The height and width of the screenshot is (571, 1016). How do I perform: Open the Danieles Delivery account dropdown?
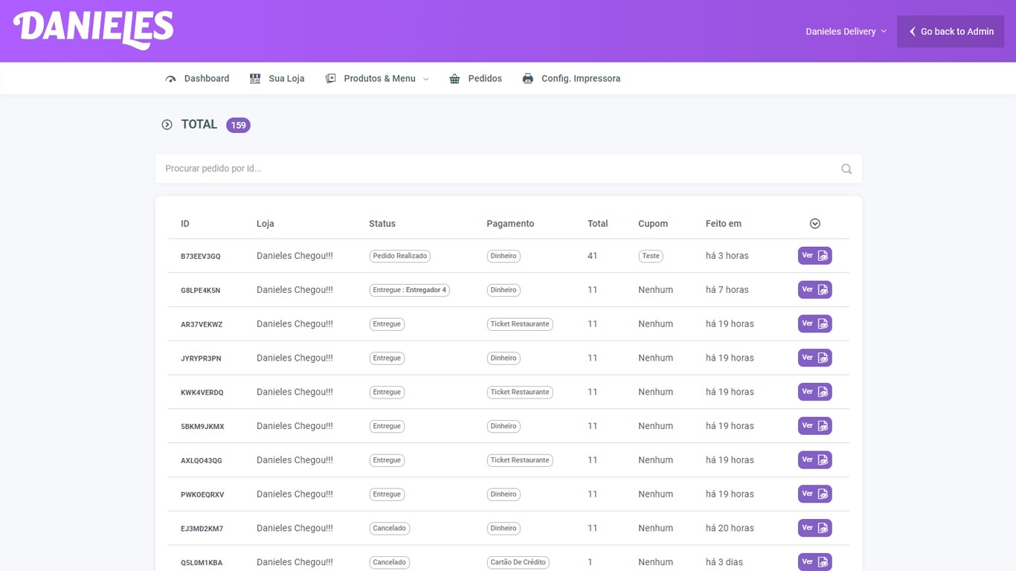click(x=846, y=31)
